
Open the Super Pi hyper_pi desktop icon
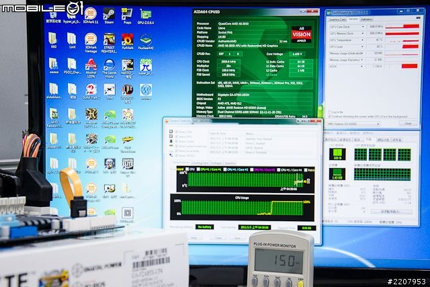[146, 67]
